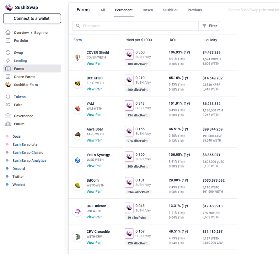Click the 974 allocPoint badge
The width and height of the screenshot is (279, 254).
[138, 141]
